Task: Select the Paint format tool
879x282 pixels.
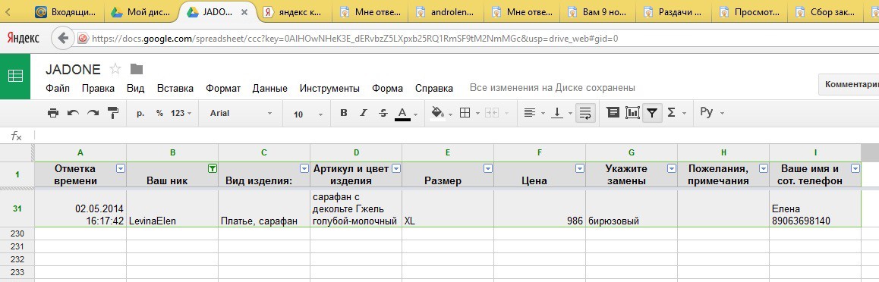Action: tap(113, 113)
